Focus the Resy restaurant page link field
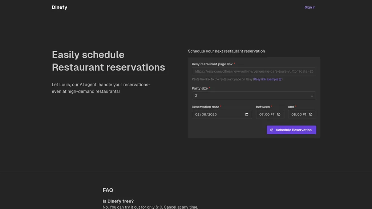Screen dimensions: 372x209 [254, 71]
